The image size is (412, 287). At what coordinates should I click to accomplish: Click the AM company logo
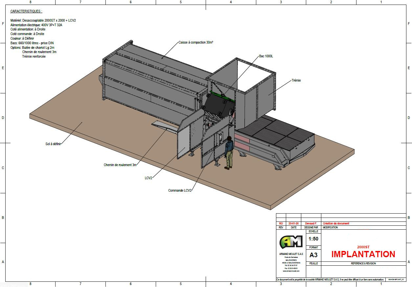coord(291,242)
